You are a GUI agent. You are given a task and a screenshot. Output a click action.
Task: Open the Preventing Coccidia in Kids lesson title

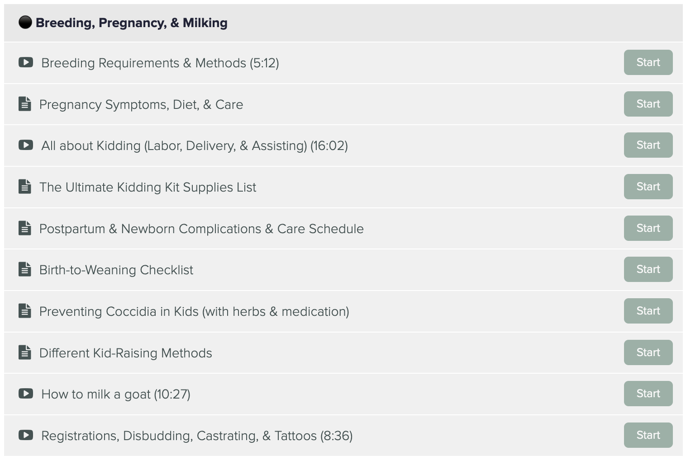(194, 311)
